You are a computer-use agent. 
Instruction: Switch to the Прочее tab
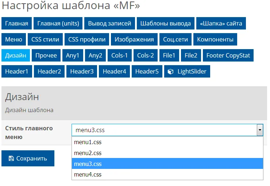pyautogui.click(x=46, y=55)
